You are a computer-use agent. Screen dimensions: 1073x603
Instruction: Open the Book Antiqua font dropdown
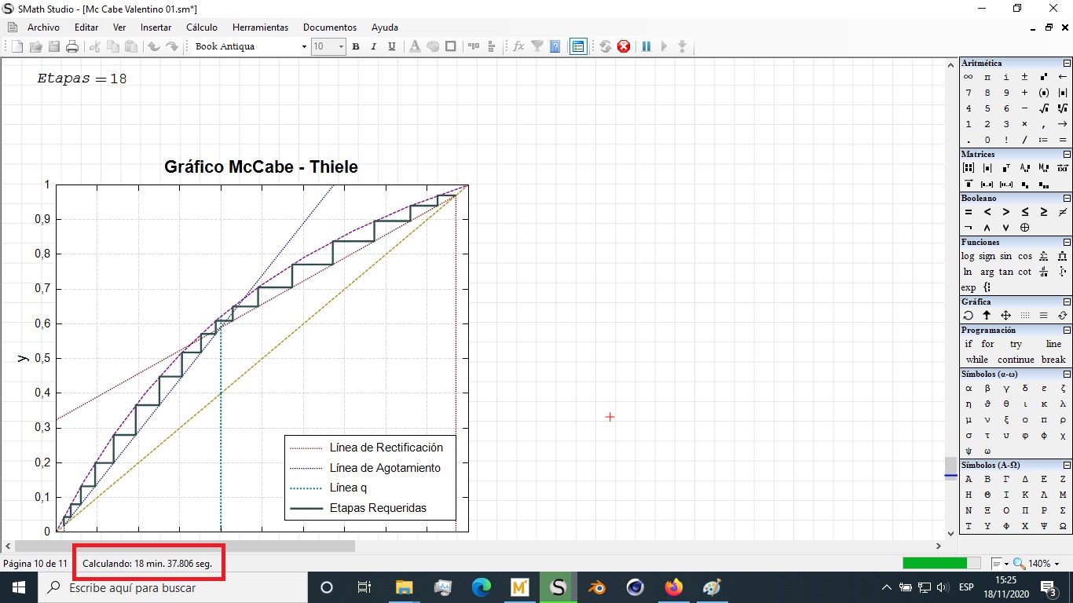click(304, 46)
